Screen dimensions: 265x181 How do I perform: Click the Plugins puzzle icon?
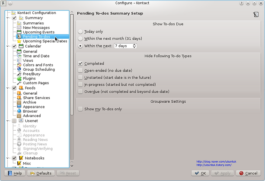click(19, 78)
